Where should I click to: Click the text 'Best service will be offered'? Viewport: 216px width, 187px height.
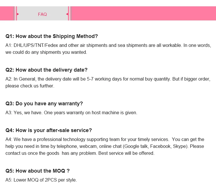click(126, 153)
